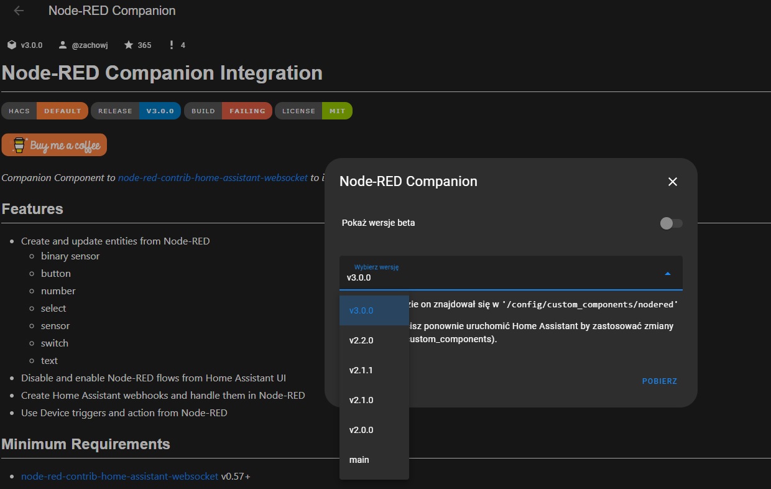Click the Release v3.0.0 badge
771x489 pixels.
pyautogui.click(x=136, y=111)
